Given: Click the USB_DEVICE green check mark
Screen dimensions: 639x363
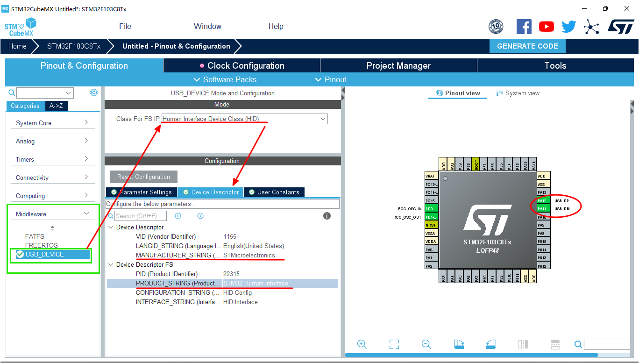Looking at the screenshot, I should pos(20,254).
